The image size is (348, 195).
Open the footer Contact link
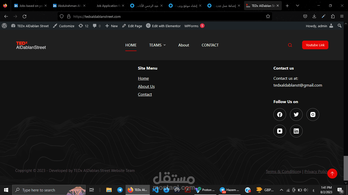(145, 94)
